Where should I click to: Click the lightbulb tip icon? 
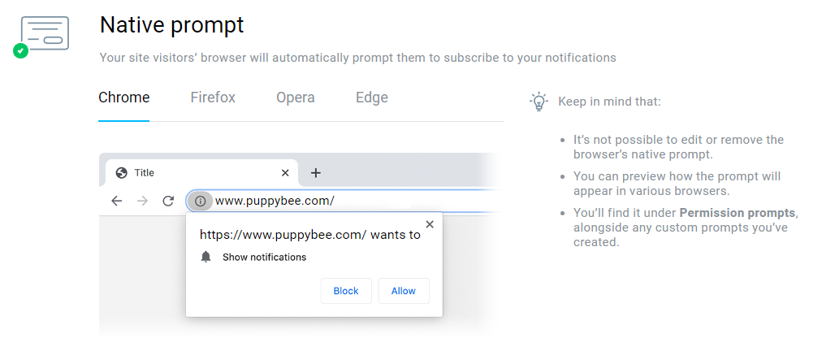pyautogui.click(x=539, y=102)
